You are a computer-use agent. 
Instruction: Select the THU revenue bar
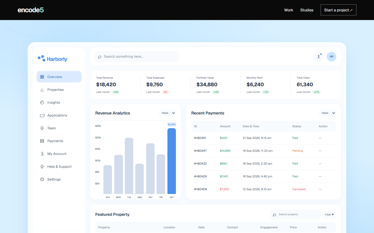tap(150, 169)
